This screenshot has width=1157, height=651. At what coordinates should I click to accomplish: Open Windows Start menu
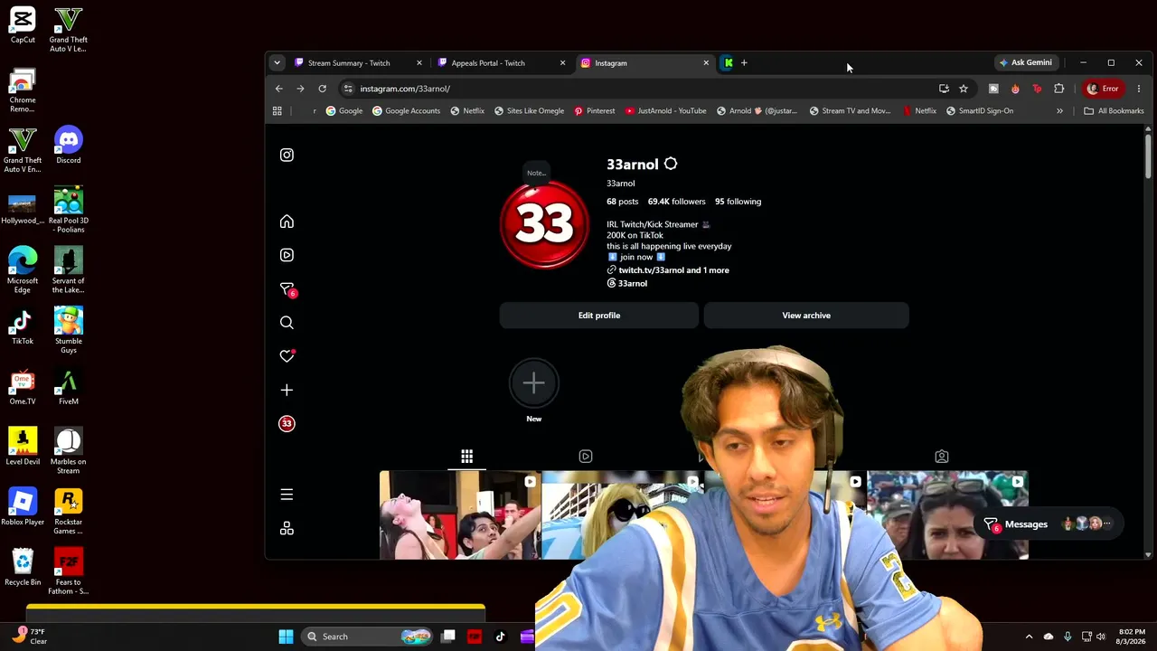[286, 637]
